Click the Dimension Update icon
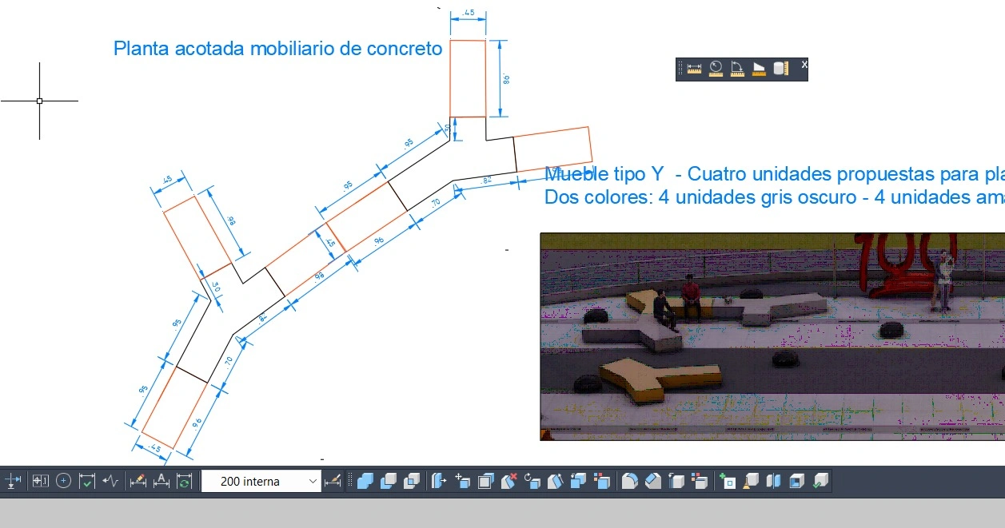 click(185, 482)
